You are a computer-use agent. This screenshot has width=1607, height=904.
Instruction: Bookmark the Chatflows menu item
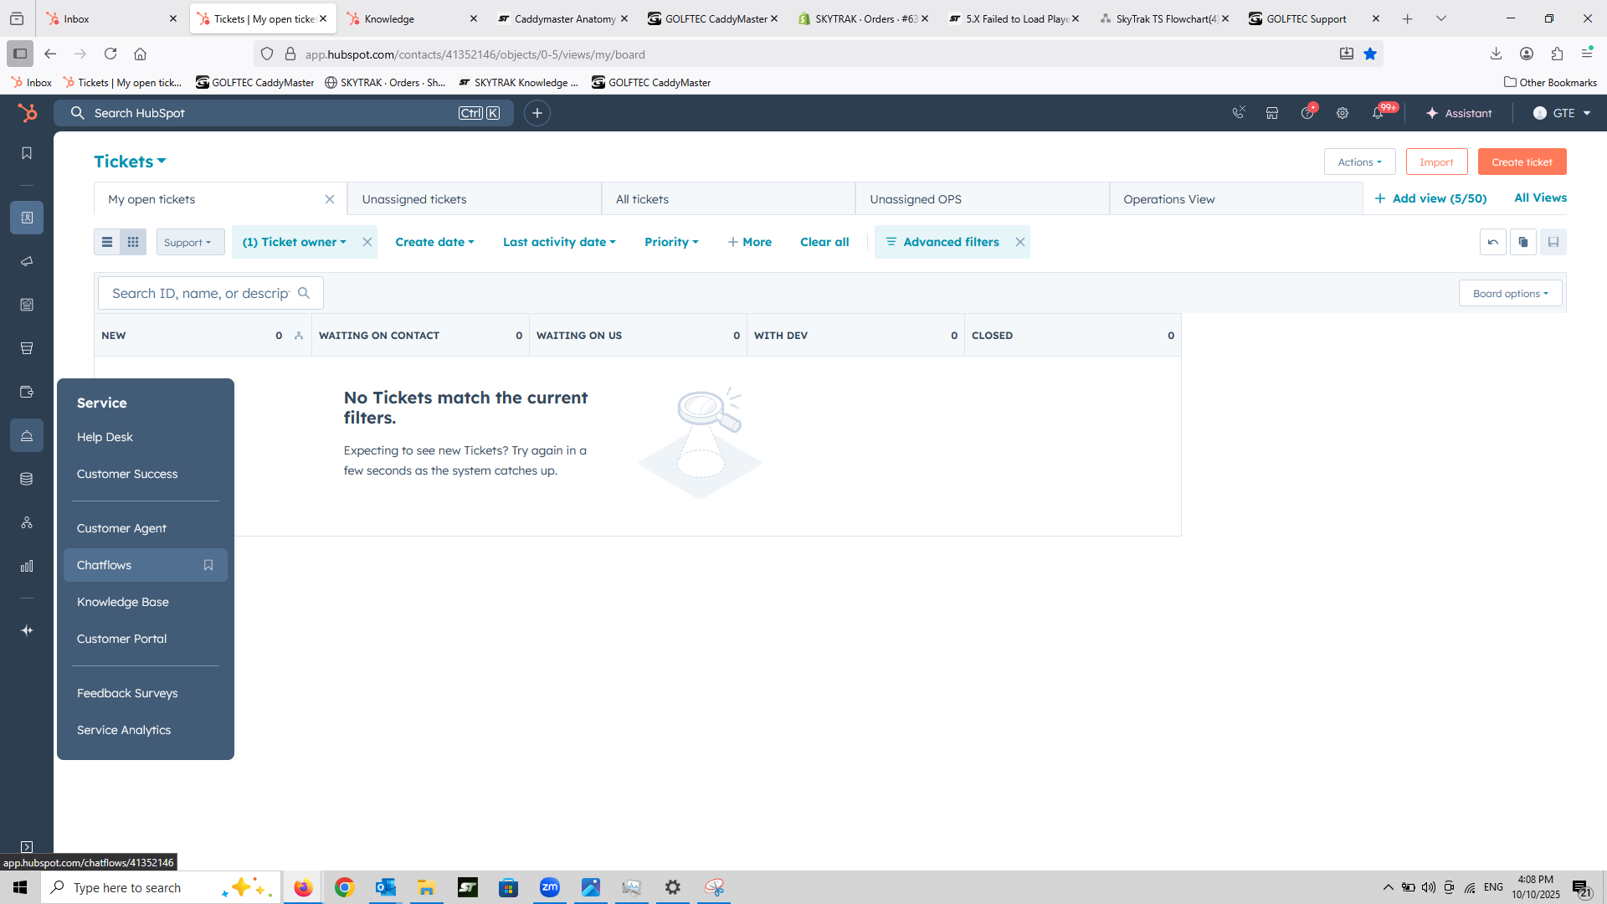(x=208, y=565)
